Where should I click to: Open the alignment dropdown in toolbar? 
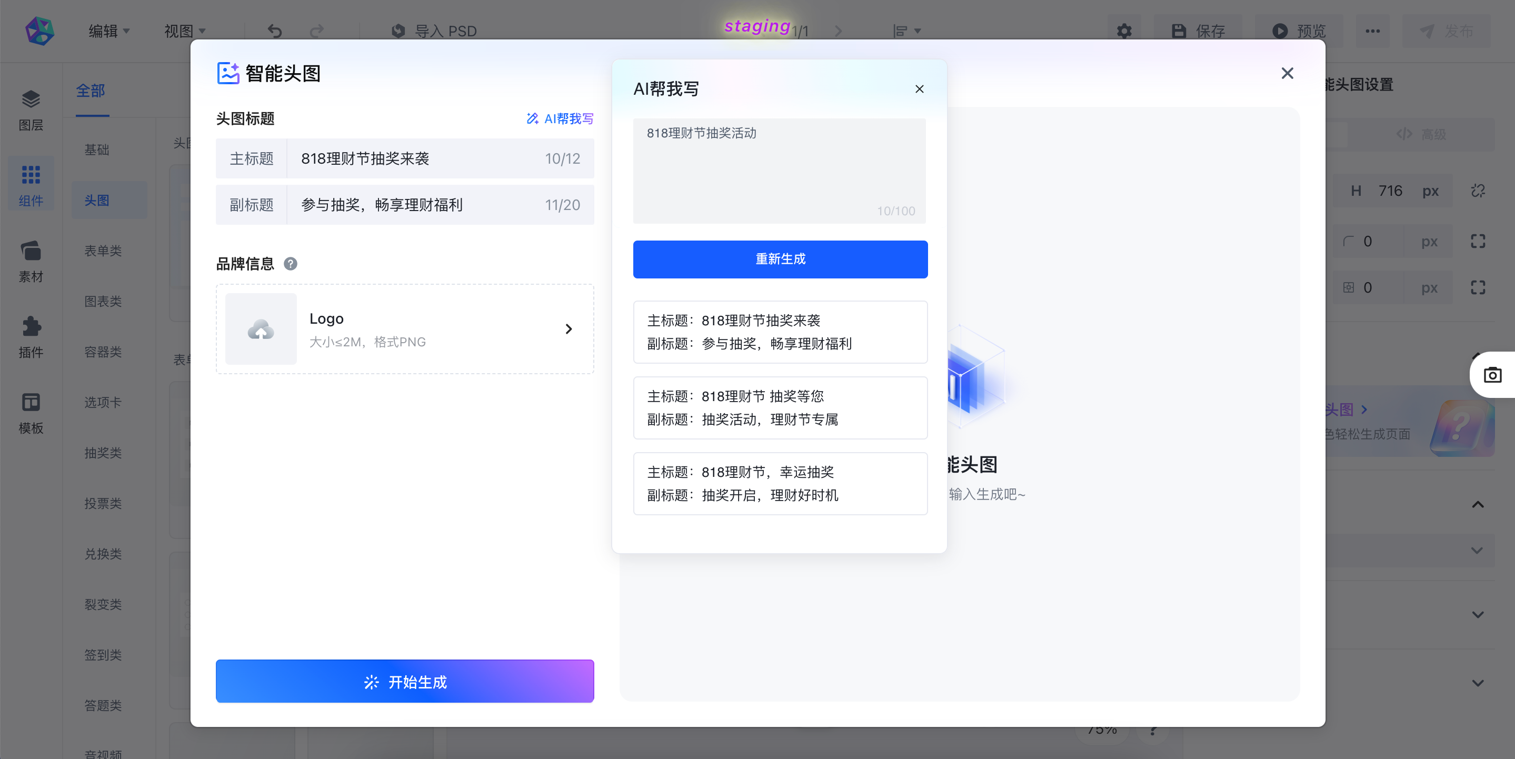906,31
